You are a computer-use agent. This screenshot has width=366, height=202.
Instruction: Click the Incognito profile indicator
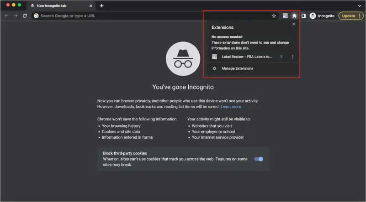click(322, 16)
